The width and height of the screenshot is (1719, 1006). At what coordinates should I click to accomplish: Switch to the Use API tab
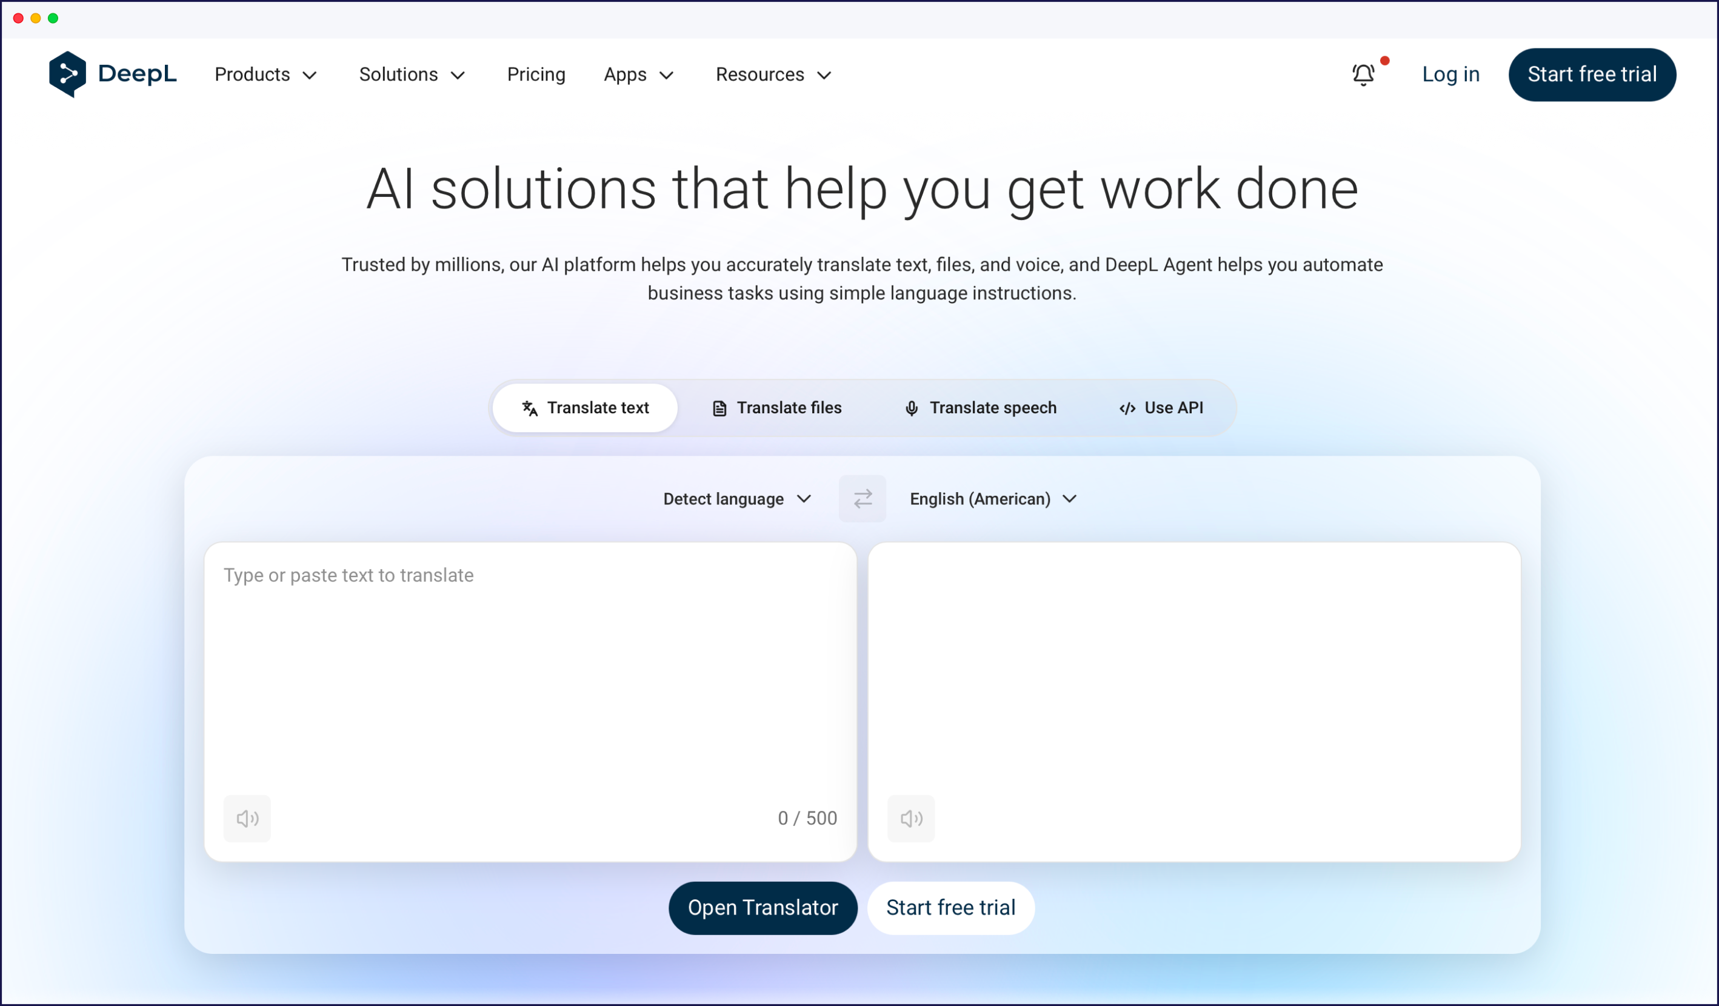click(x=1161, y=408)
